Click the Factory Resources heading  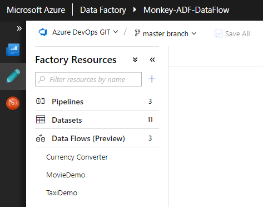(76, 60)
